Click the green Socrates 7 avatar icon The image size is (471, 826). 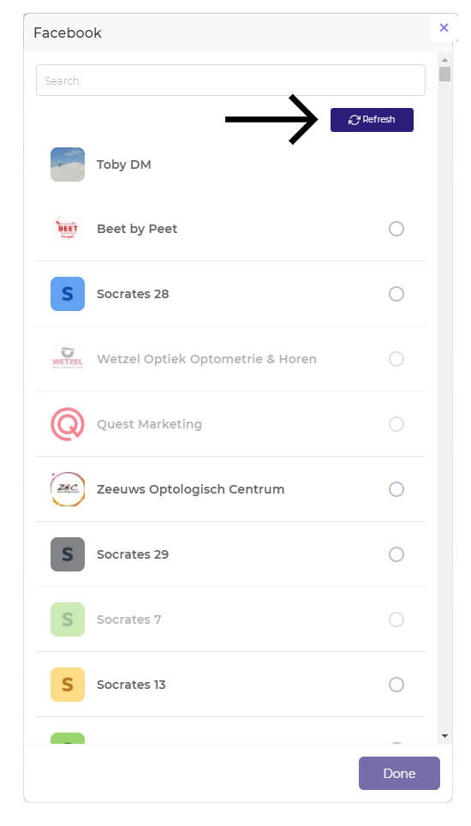tap(68, 619)
